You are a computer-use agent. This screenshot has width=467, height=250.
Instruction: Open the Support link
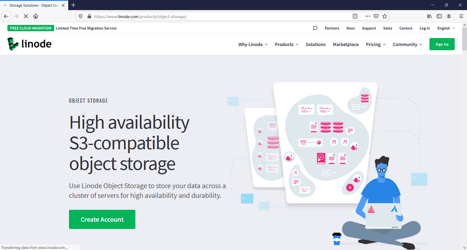click(x=369, y=28)
